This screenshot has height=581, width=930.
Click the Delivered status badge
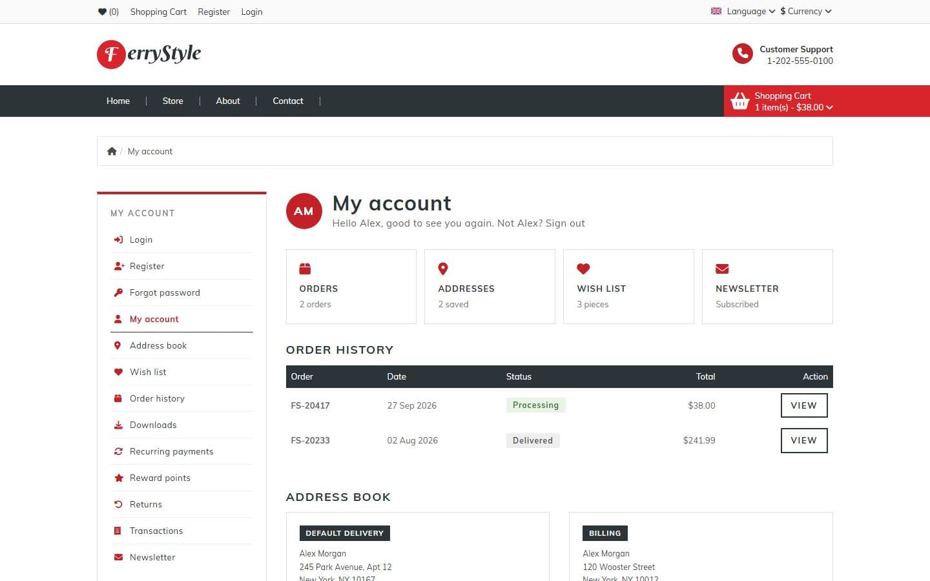(x=533, y=440)
